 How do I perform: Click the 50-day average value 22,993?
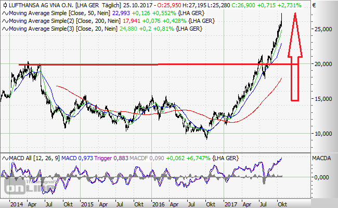click(x=121, y=13)
